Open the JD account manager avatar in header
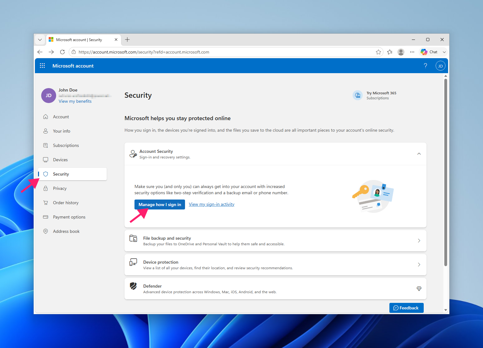Image resolution: width=483 pixels, height=348 pixels. pyautogui.click(x=440, y=66)
